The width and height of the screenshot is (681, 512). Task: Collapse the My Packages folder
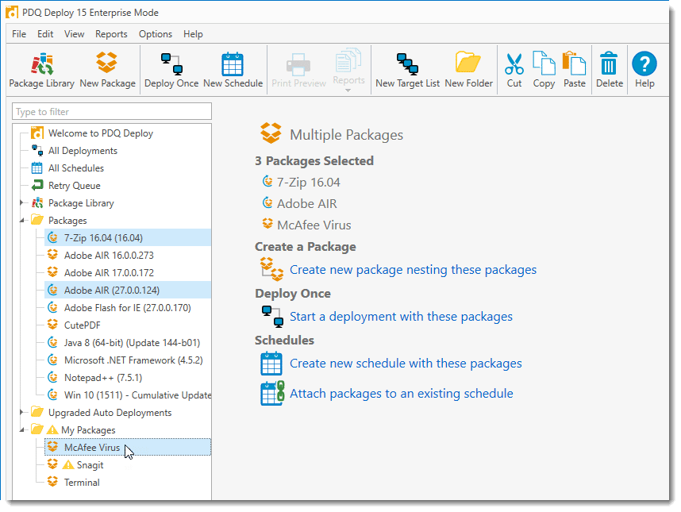click(21, 430)
